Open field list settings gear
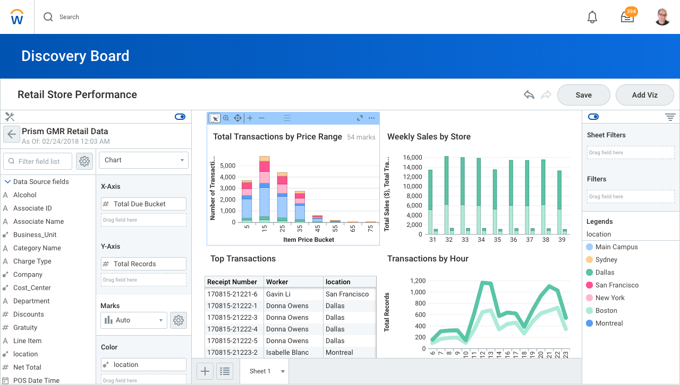Image resolution: width=680 pixels, height=385 pixels. [x=84, y=161]
